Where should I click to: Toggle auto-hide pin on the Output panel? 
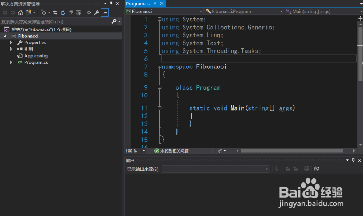coord(353,160)
